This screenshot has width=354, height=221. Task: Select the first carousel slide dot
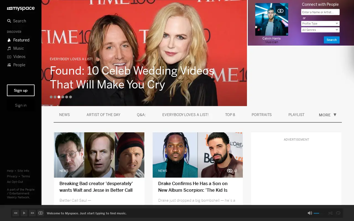coord(51,97)
